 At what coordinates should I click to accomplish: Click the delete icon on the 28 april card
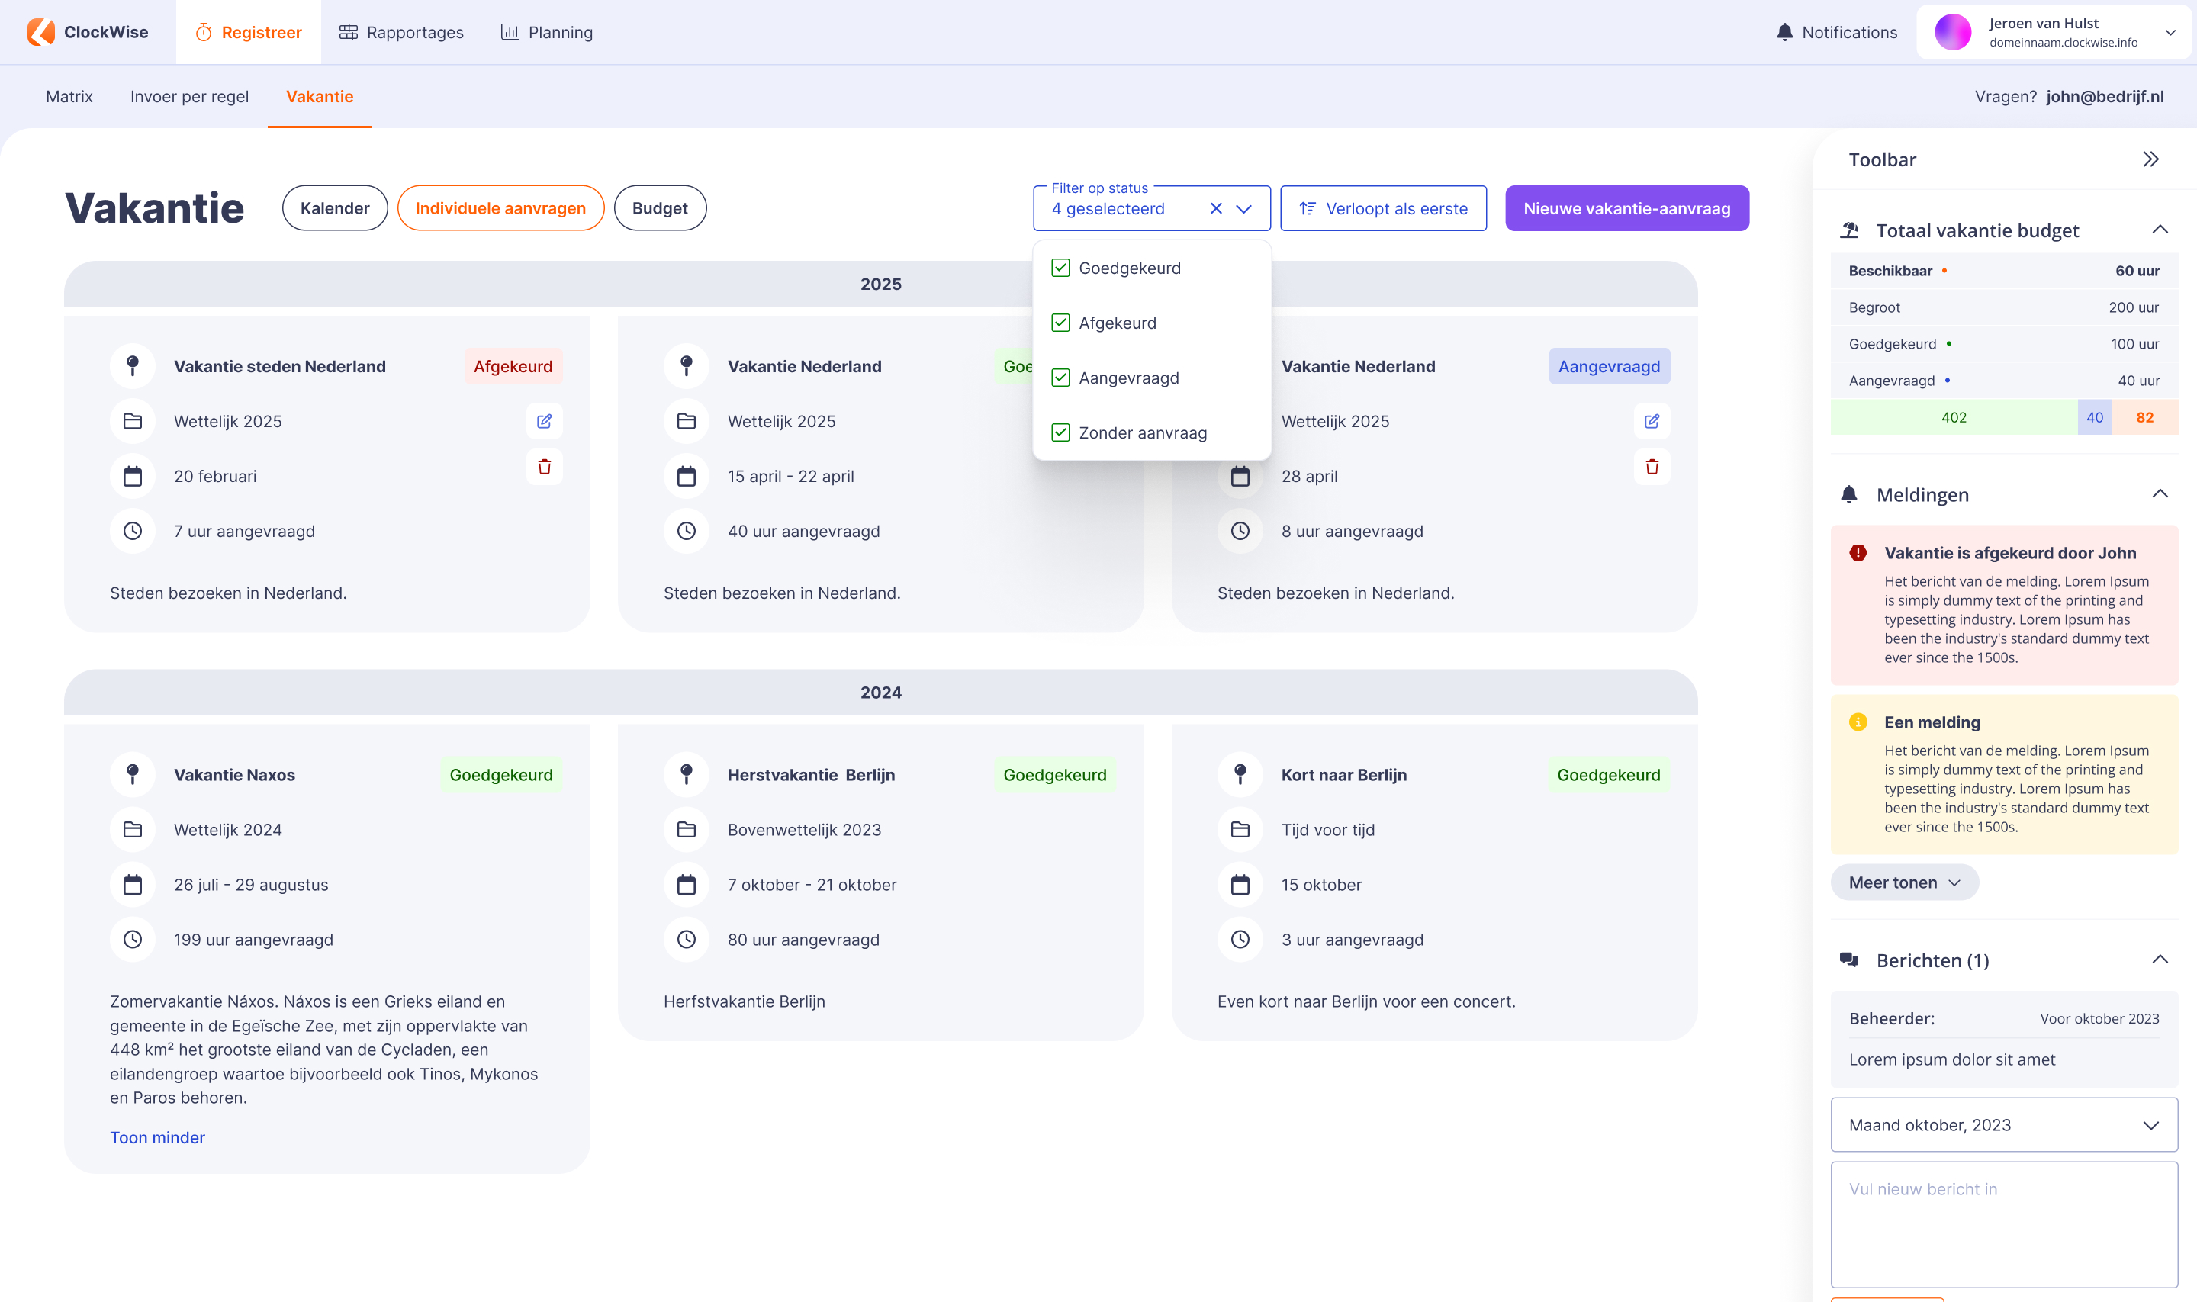tap(1652, 467)
